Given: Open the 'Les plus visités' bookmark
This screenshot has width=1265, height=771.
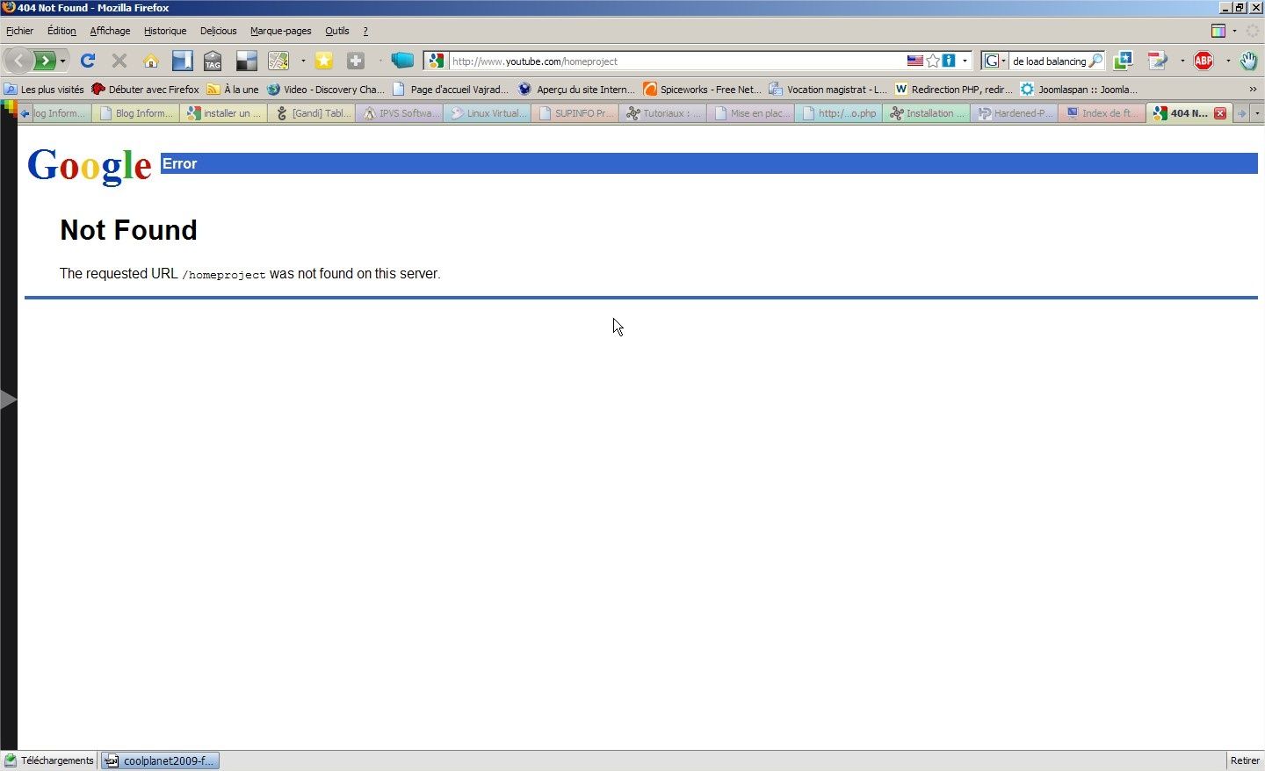Looking at the screenshot, I should tap(44, 90).
